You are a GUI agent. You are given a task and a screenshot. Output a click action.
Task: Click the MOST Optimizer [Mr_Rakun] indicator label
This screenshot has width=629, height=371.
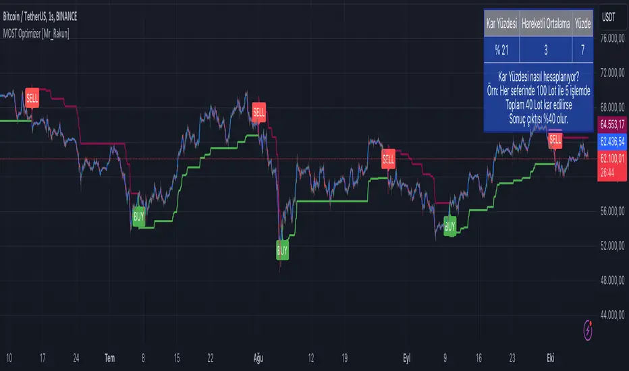click(36, 34)
